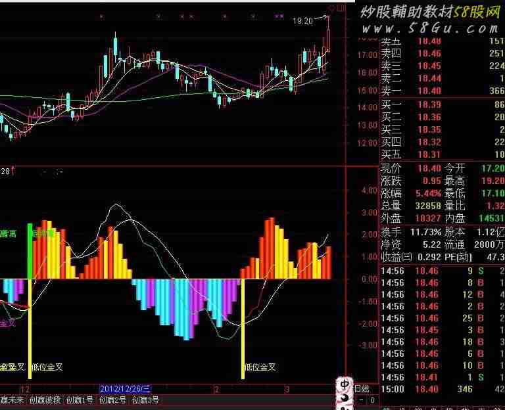Select the 卖一 18.40 ask row

click(x=443, y=91)
